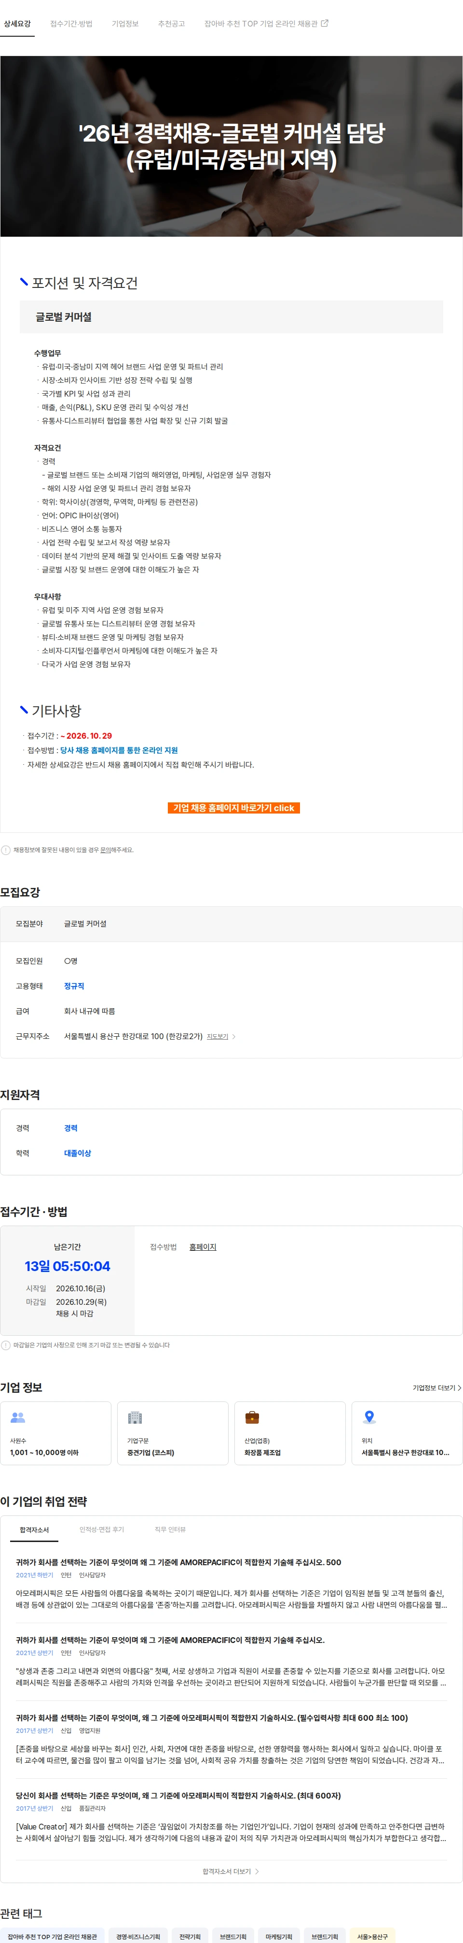Click the 중견기업 (코스피) text
Viewport: 463px width, 1943px height.
150,1452
